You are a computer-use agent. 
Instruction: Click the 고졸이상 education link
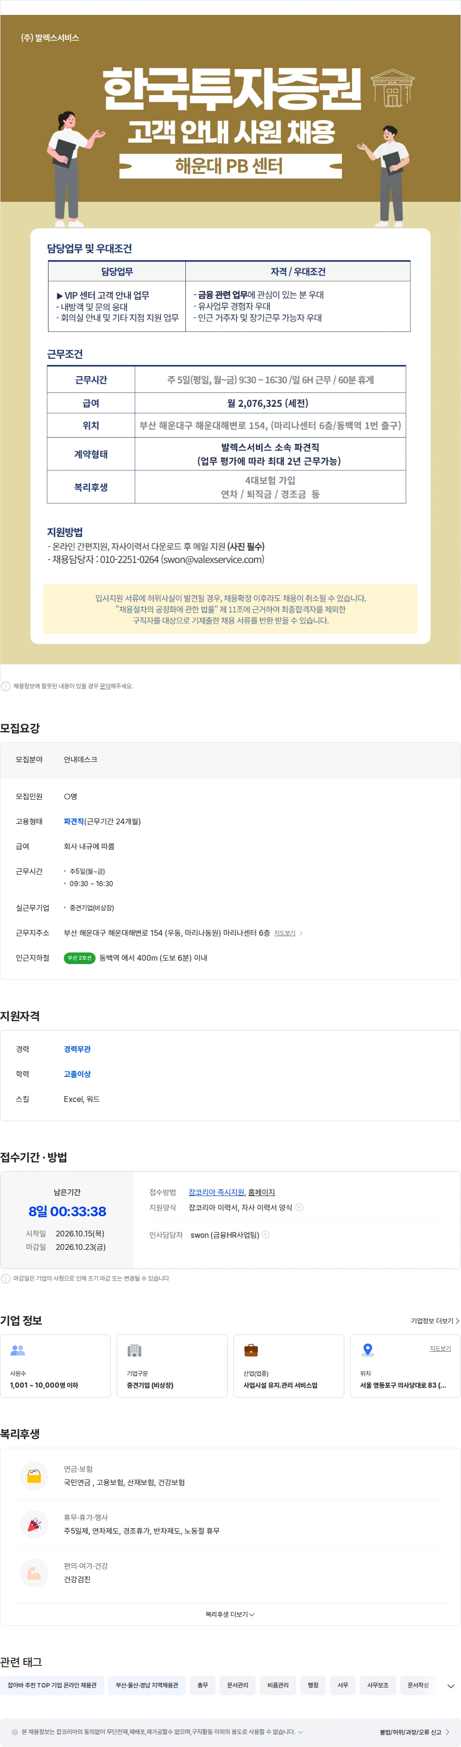[x=77, y=1074]
